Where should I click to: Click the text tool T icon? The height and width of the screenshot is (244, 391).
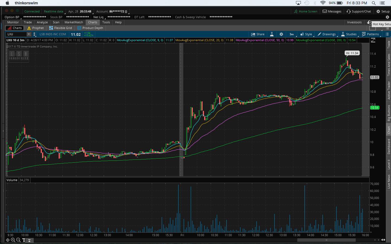point(24,240)
